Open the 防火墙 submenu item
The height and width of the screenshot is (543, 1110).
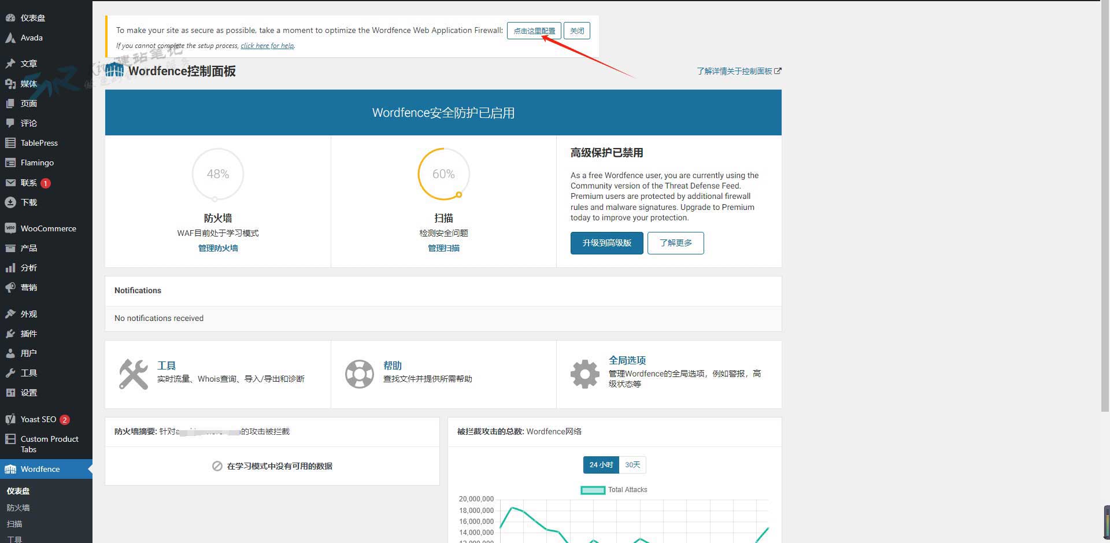(18, 508)
